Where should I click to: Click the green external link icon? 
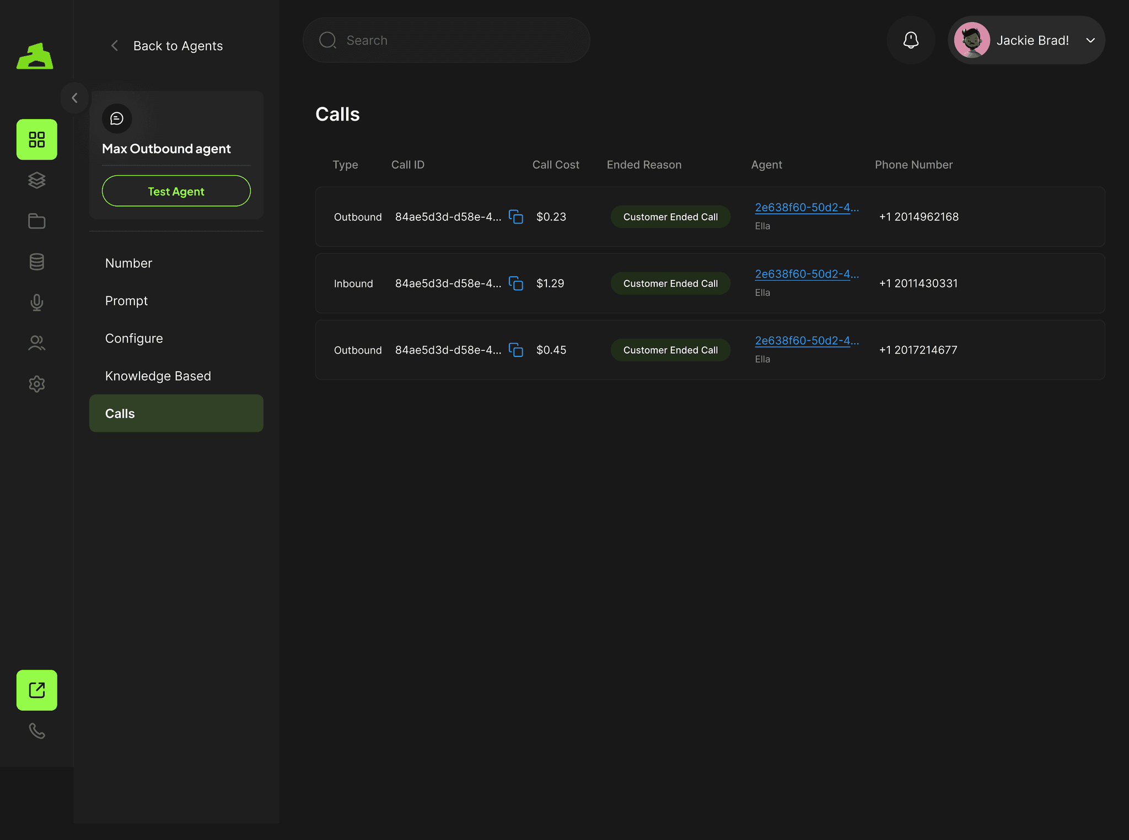(37, 690)
